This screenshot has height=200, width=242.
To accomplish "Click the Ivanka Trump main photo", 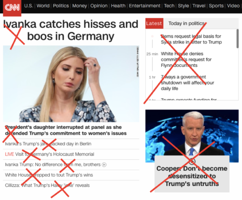I will tap(71, 84).
